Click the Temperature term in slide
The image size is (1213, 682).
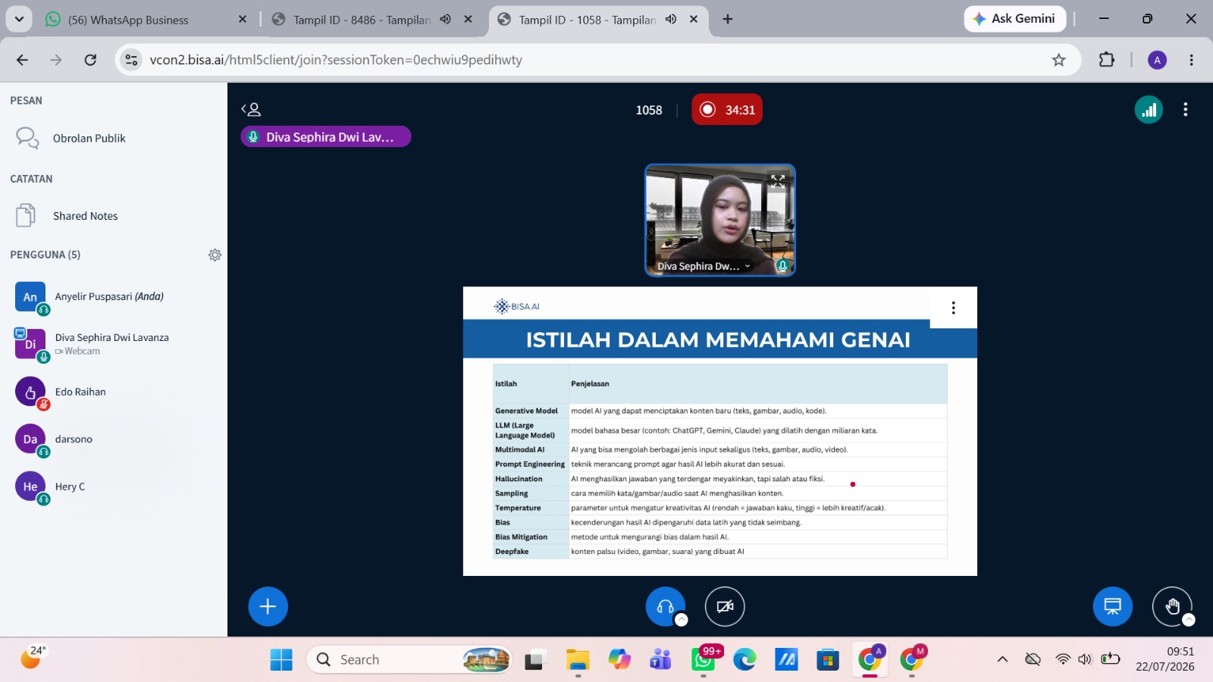(518, 508)
